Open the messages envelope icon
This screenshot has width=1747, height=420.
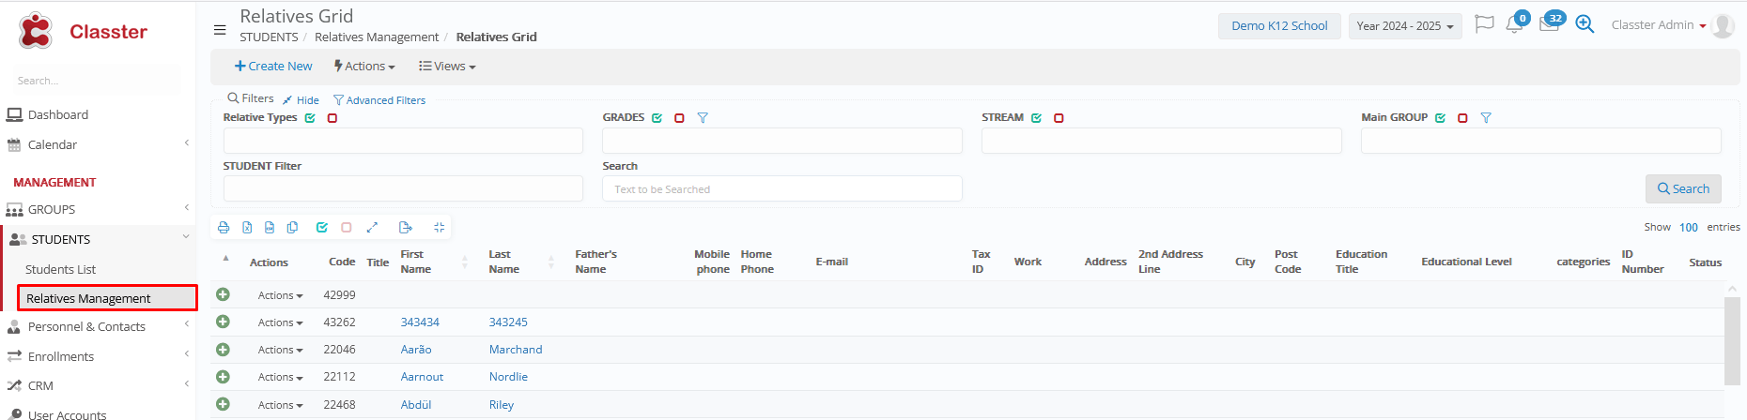pyautogui.click(x=1549, y=25)
